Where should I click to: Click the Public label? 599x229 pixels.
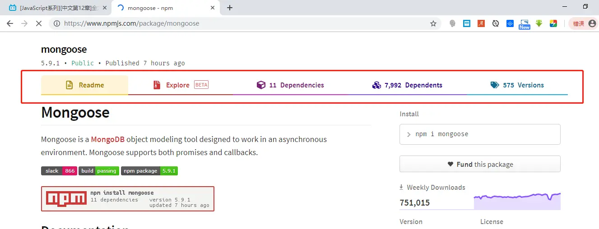coord(83,63)
